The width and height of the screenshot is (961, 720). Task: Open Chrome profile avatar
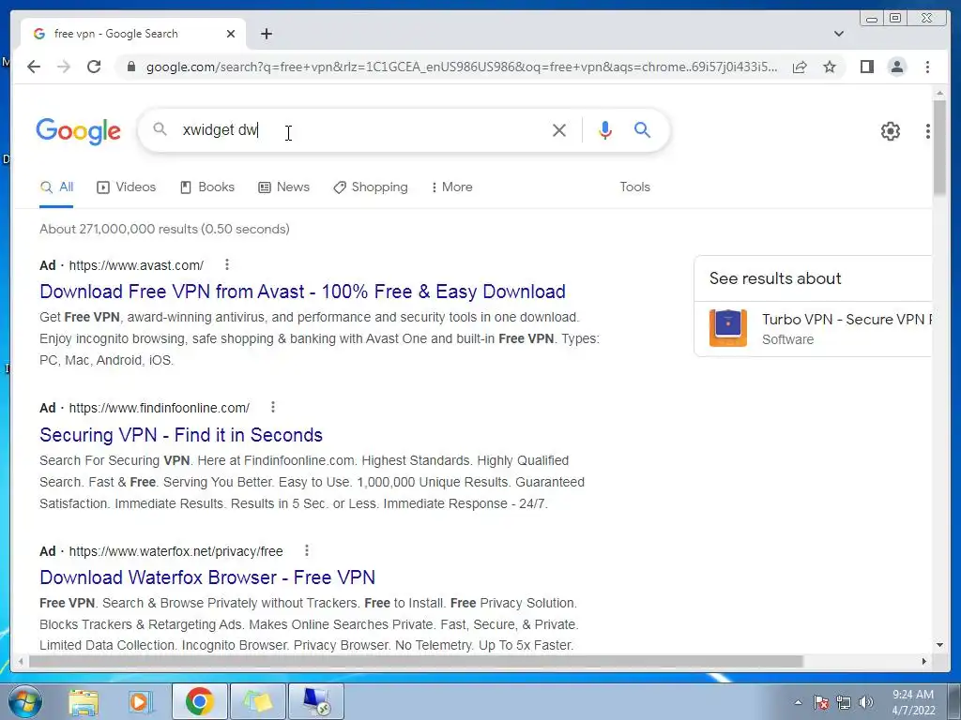point(896,67)
